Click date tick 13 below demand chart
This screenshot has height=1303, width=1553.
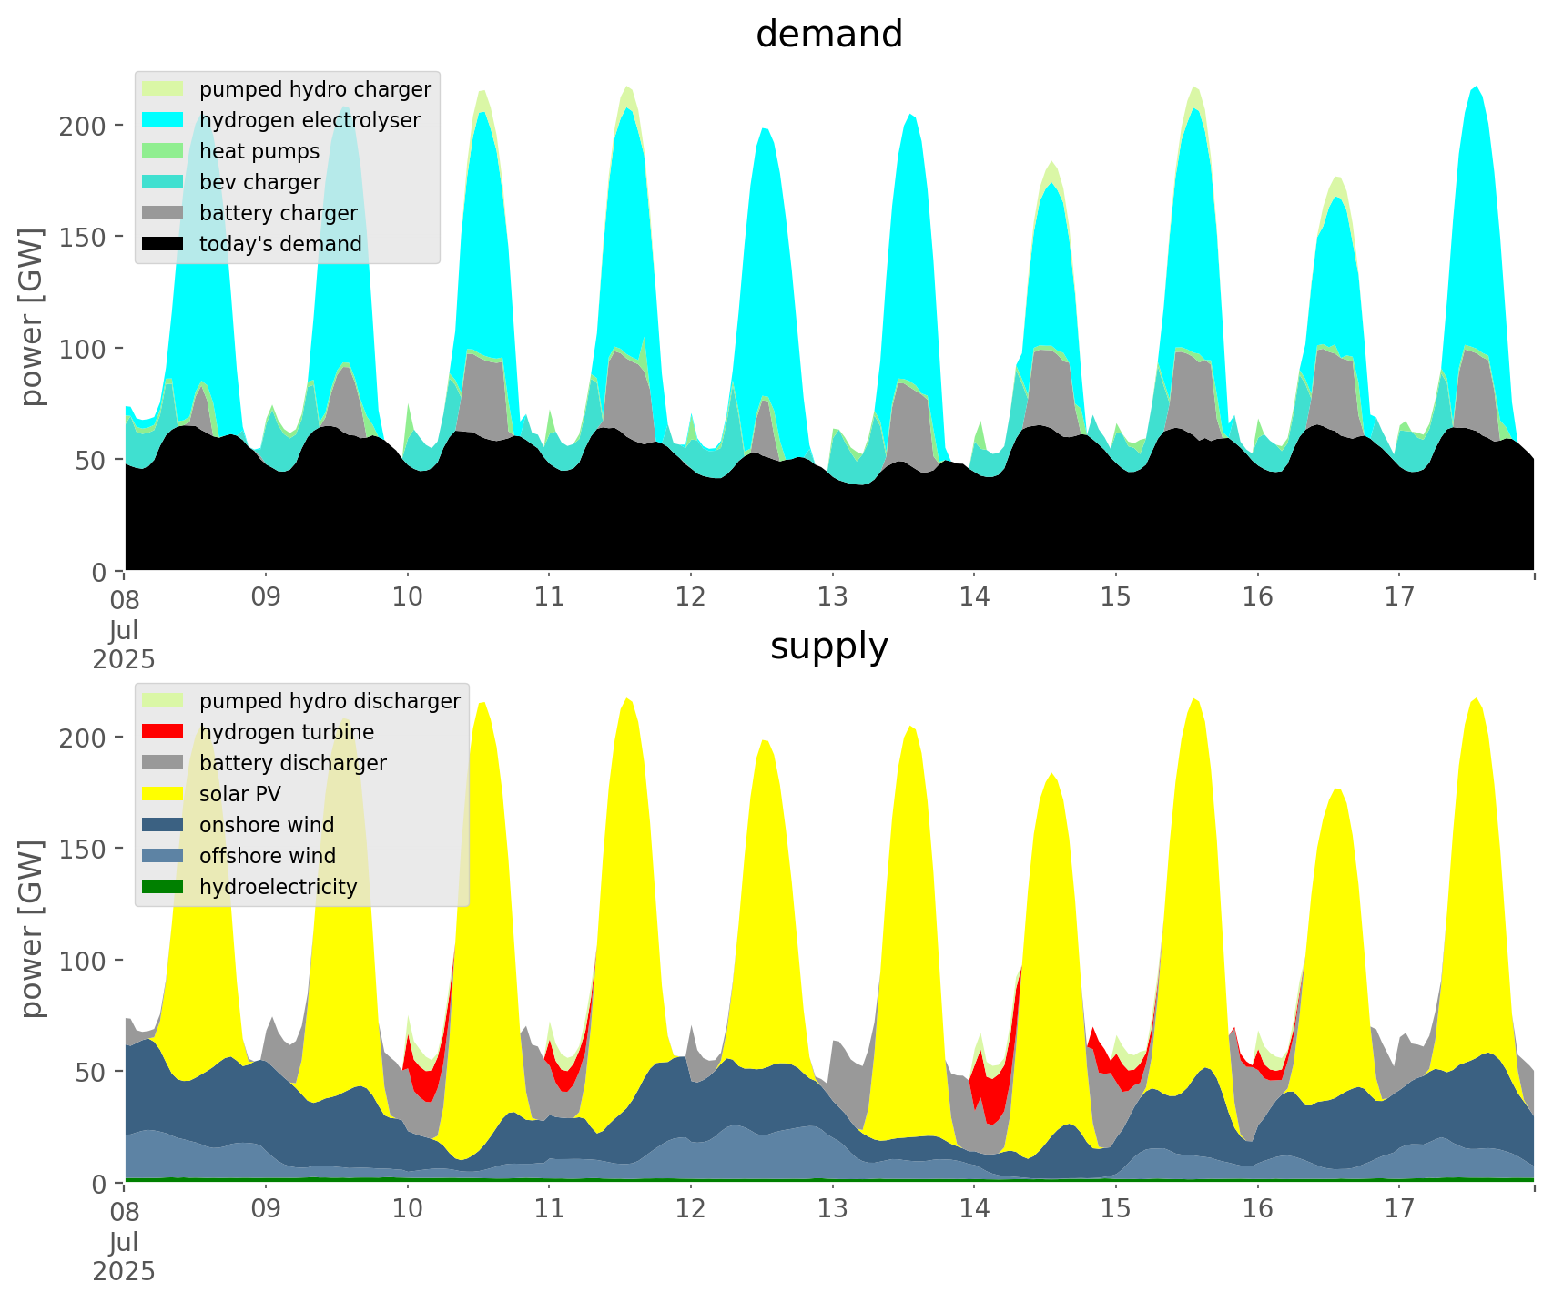click(832, 598)
